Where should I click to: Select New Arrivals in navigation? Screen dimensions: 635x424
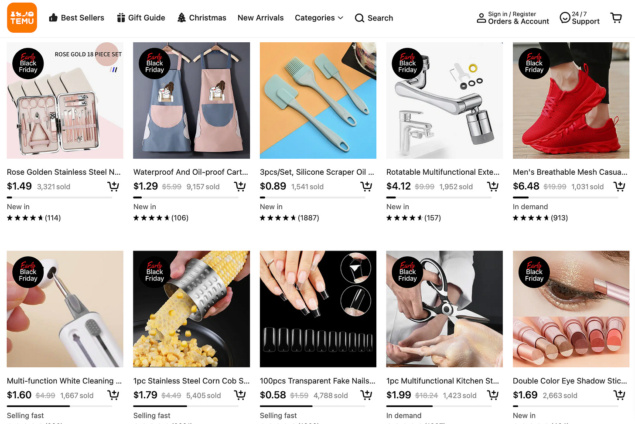click(x=260, y=18)
